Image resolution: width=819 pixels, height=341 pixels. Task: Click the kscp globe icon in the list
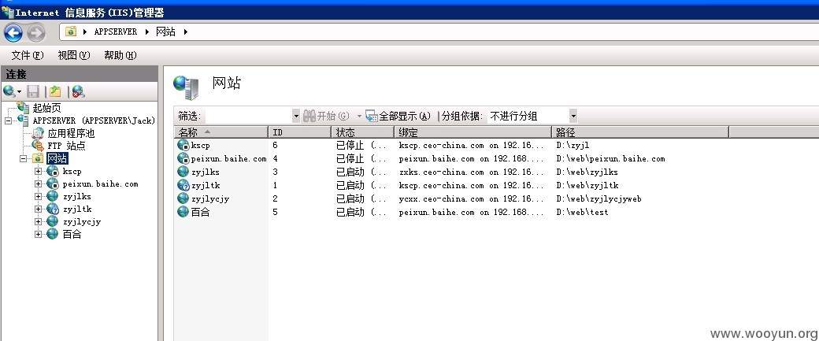tap(183, 145)
